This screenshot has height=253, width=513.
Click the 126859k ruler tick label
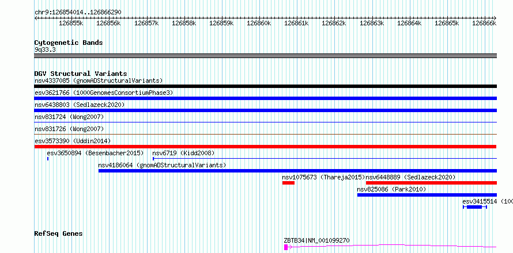pyautogui.click(x=221, y=23)
